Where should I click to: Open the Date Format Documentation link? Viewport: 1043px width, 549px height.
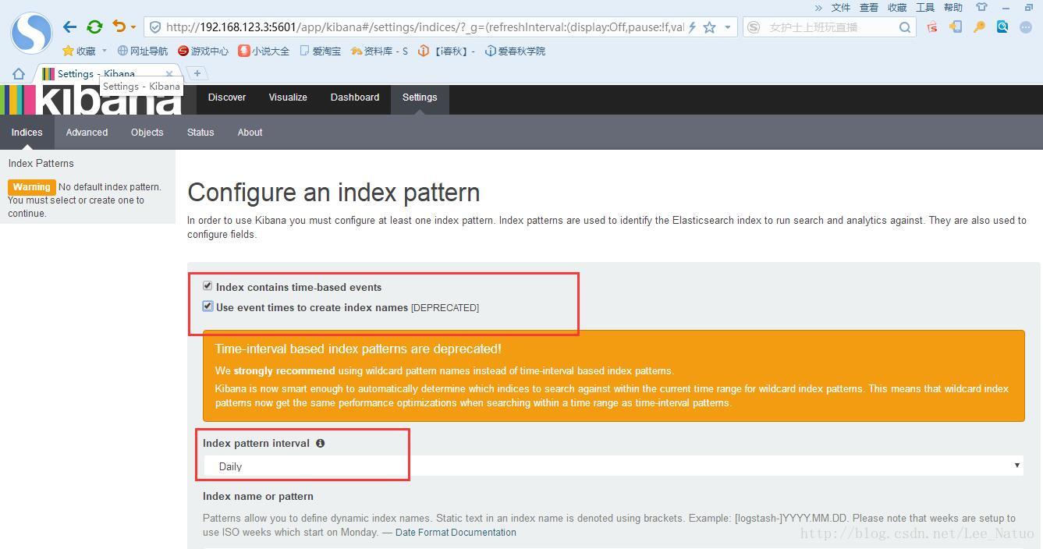(x=456, y=533)
